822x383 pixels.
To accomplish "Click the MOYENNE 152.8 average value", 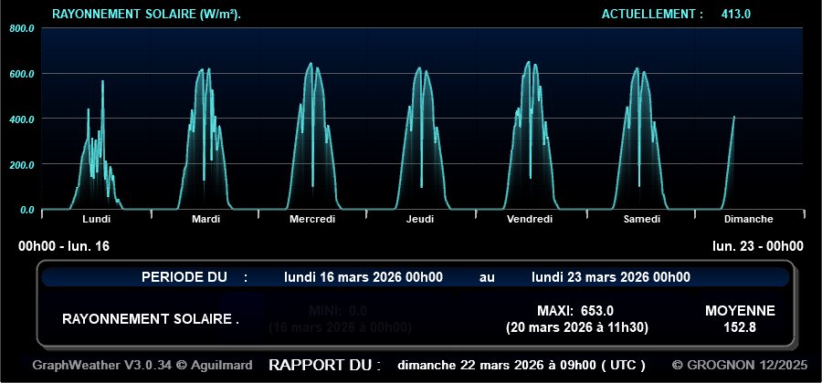I will click(740, 326).
